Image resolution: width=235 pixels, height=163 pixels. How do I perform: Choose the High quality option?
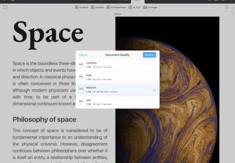[117, 77]
